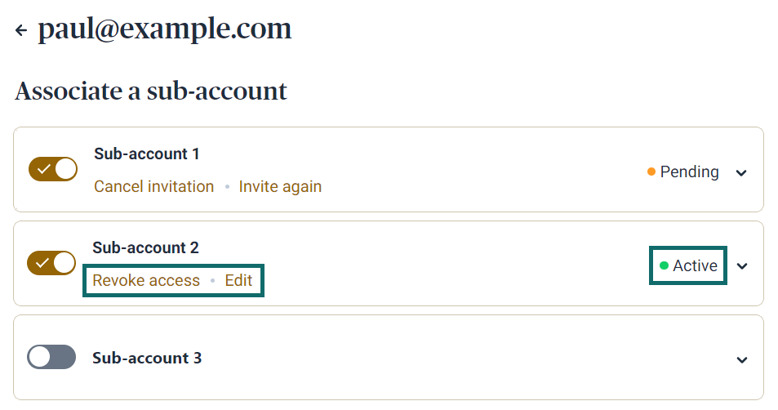Edit Sub-account 2
Image resolution: width=778 pixels, height=410 pixels.
(238, 281)
